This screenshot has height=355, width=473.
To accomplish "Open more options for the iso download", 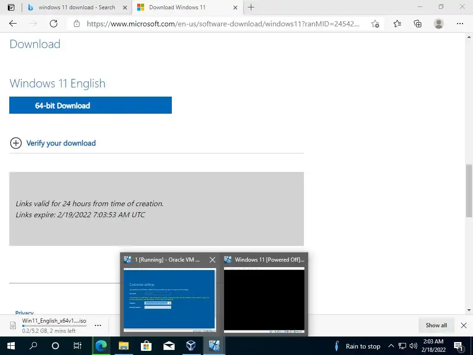I will tap(98, 325).
